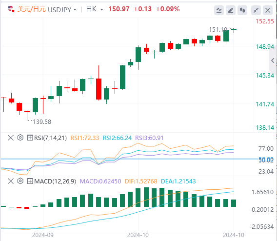The height and width of the screenshot is (241, 277).
Task: Open the 日K timeframe dropdown arrow
Action: (101, 10)
